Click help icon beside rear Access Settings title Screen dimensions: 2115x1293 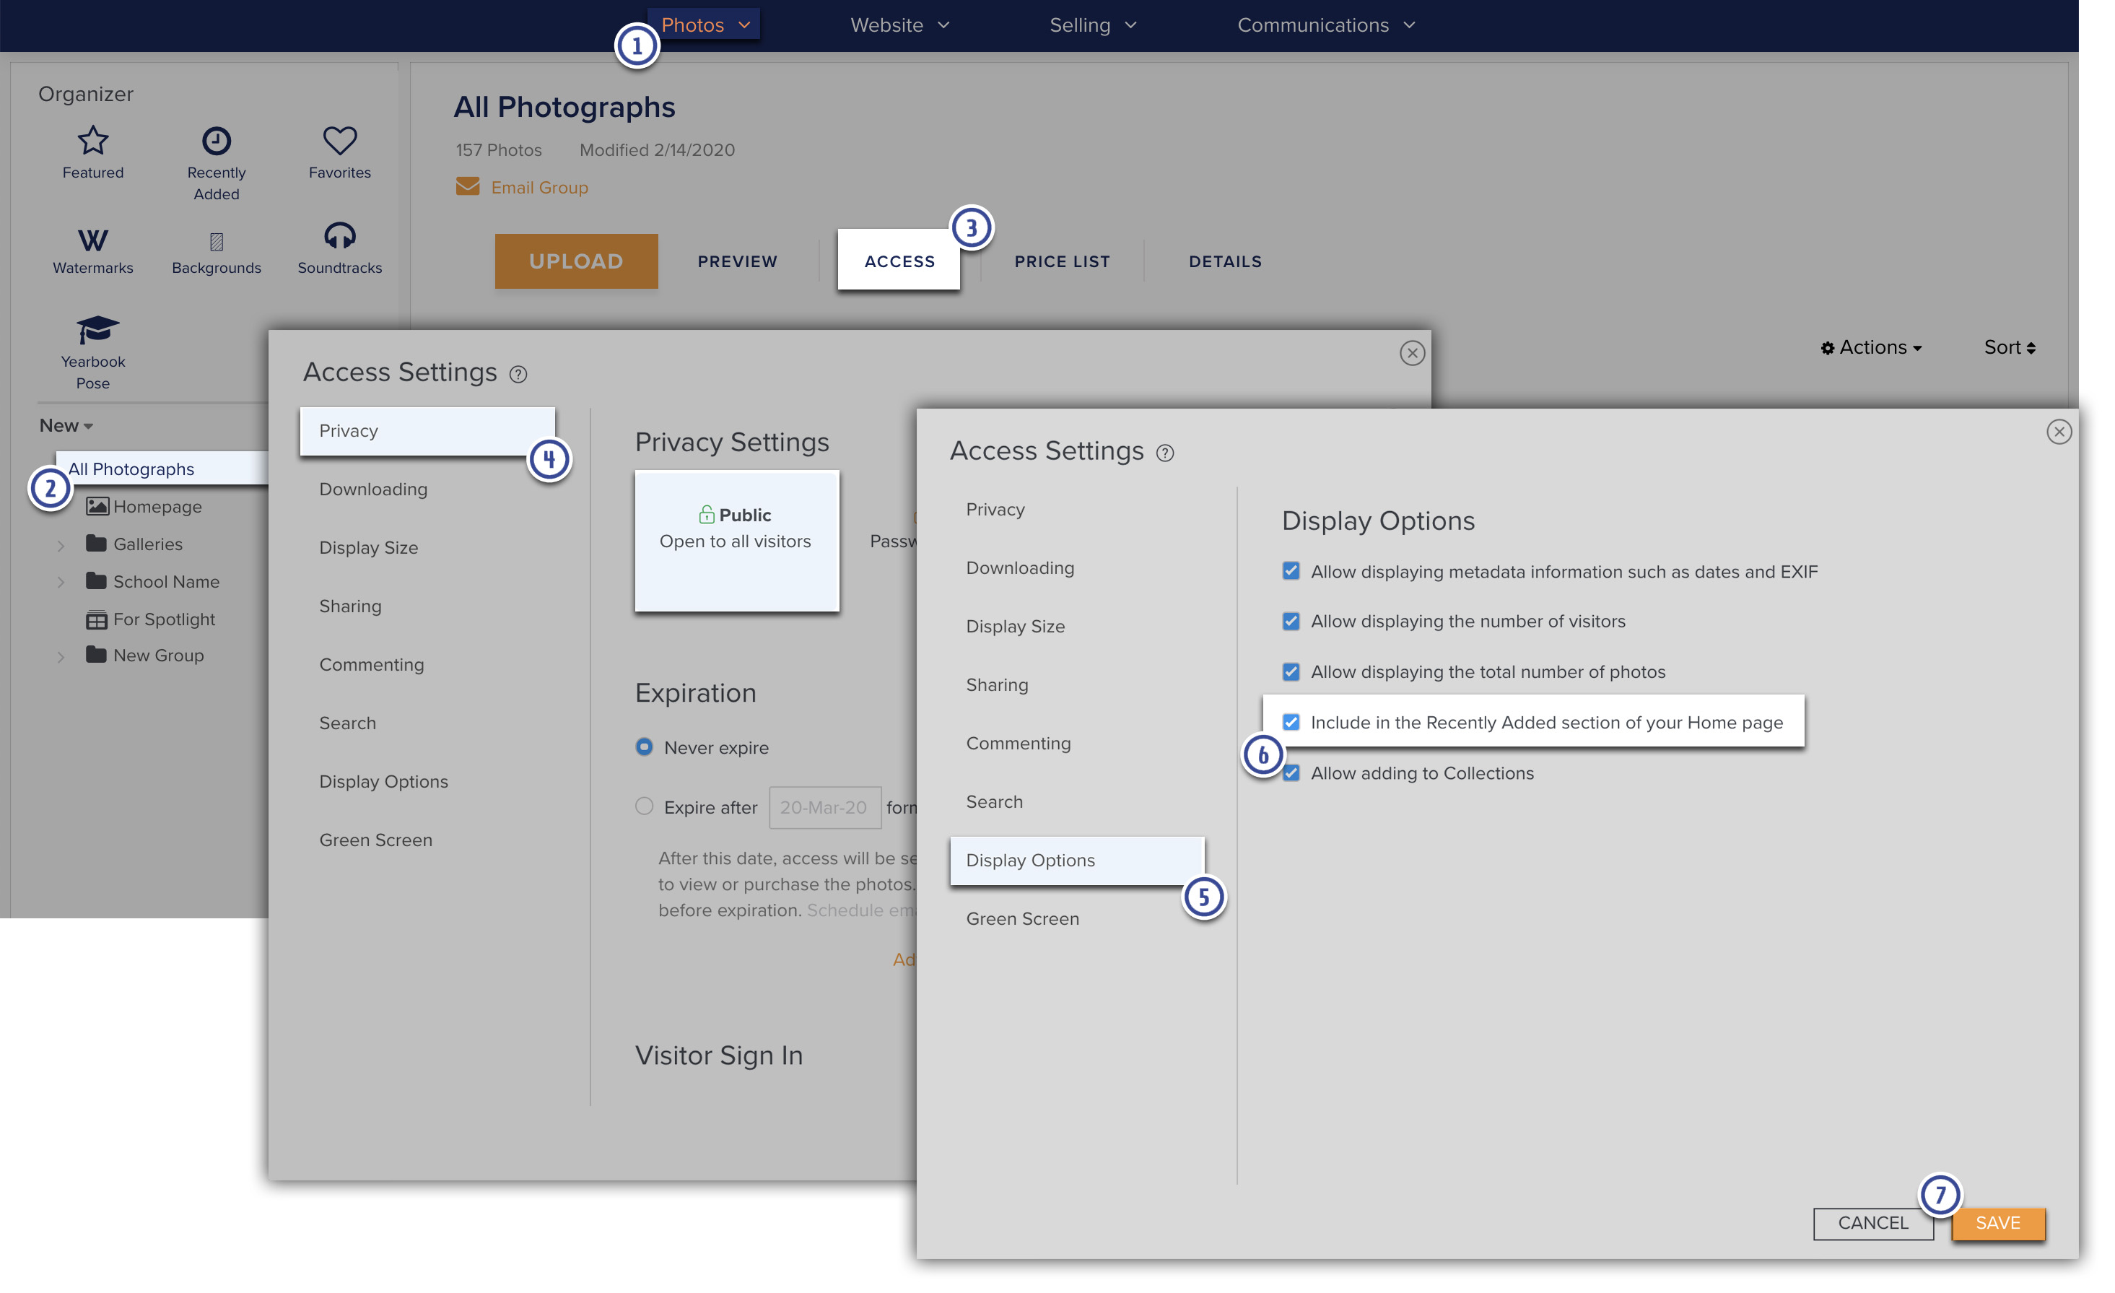518,375
